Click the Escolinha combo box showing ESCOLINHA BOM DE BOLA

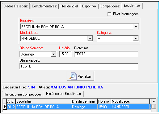pyautogui.click(x=79, y=27)
